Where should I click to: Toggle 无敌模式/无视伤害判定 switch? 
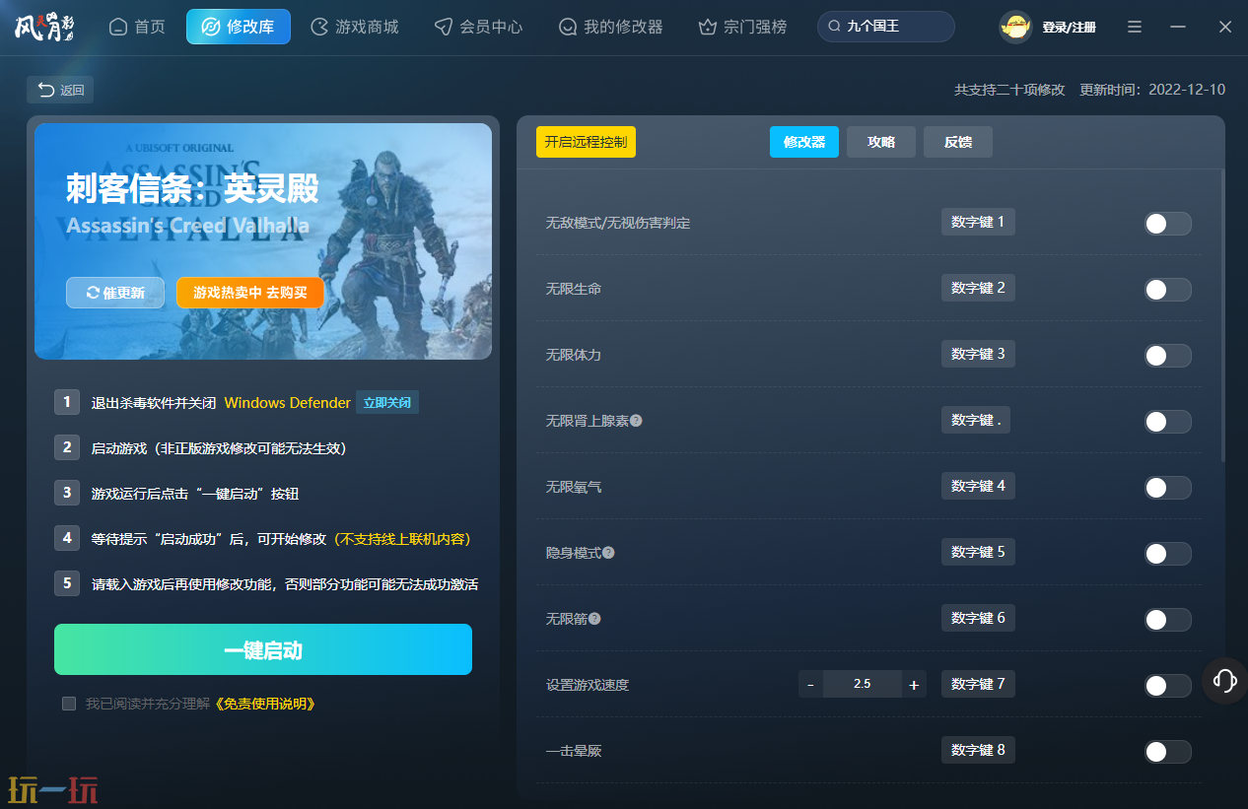pyautogui.click(x=1167, y=224)
